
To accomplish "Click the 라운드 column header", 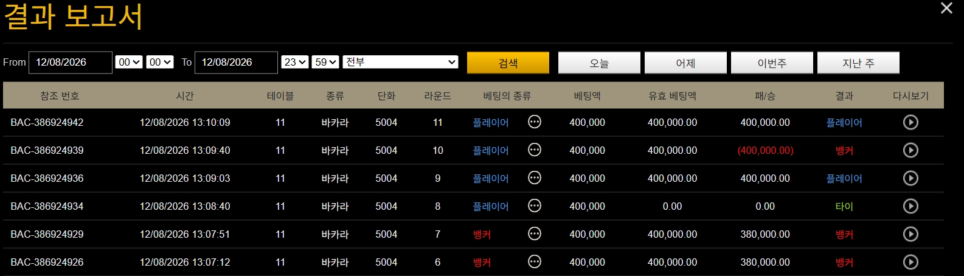I will (x=438, y=96).
